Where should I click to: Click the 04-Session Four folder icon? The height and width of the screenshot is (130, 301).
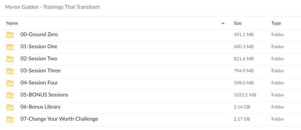10,83
